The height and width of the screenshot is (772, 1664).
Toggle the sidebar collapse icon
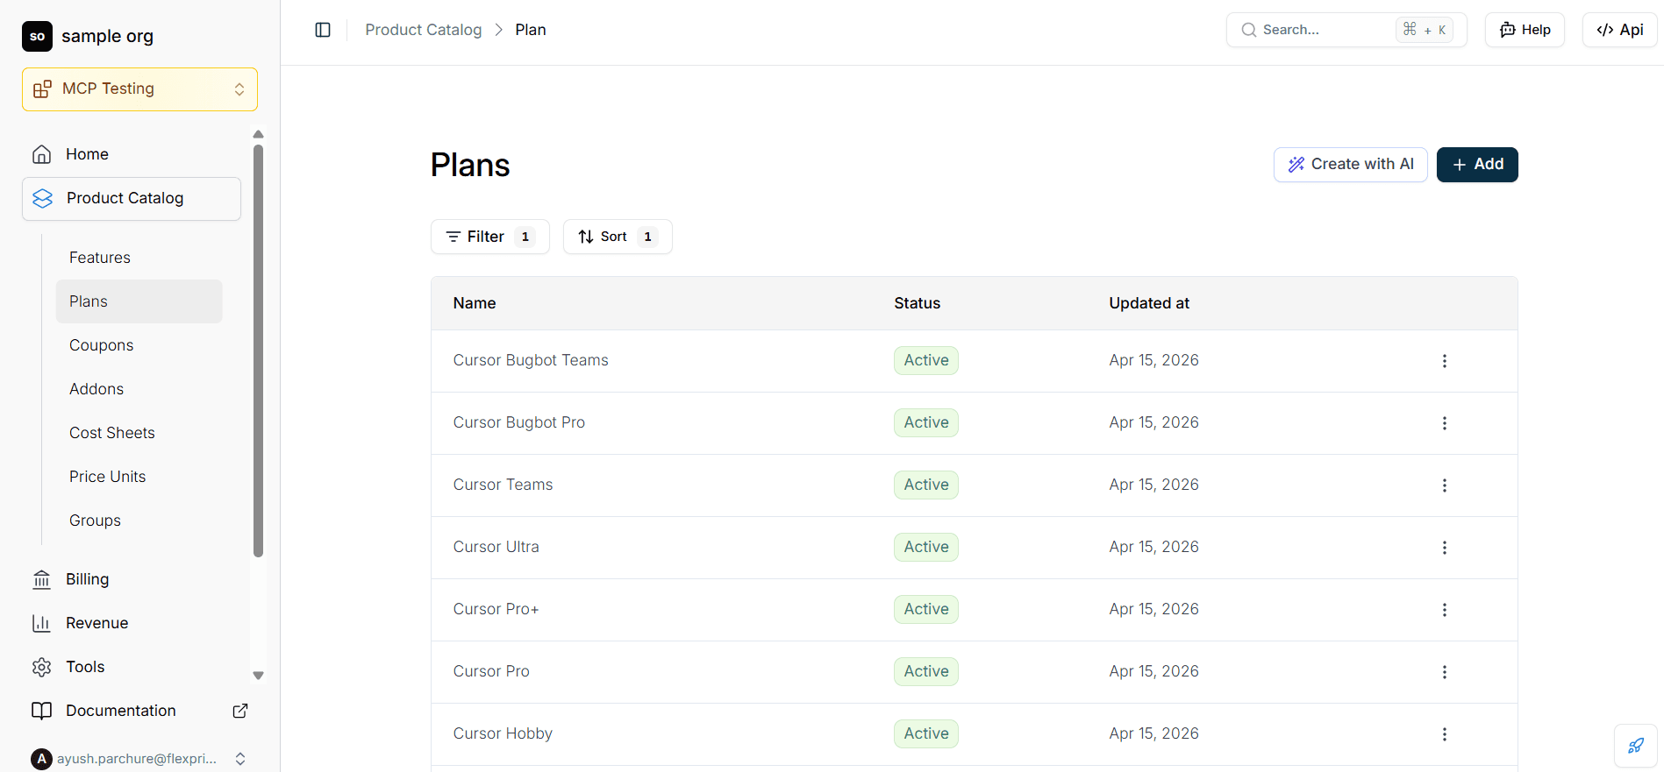[323, 30]
